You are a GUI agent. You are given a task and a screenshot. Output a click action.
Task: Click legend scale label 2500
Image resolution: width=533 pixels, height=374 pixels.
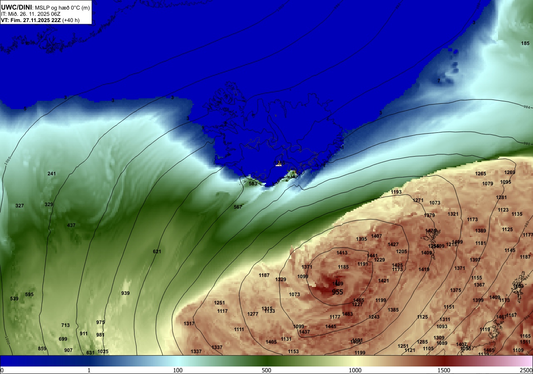pyautogui.click(x=526, y=370)
